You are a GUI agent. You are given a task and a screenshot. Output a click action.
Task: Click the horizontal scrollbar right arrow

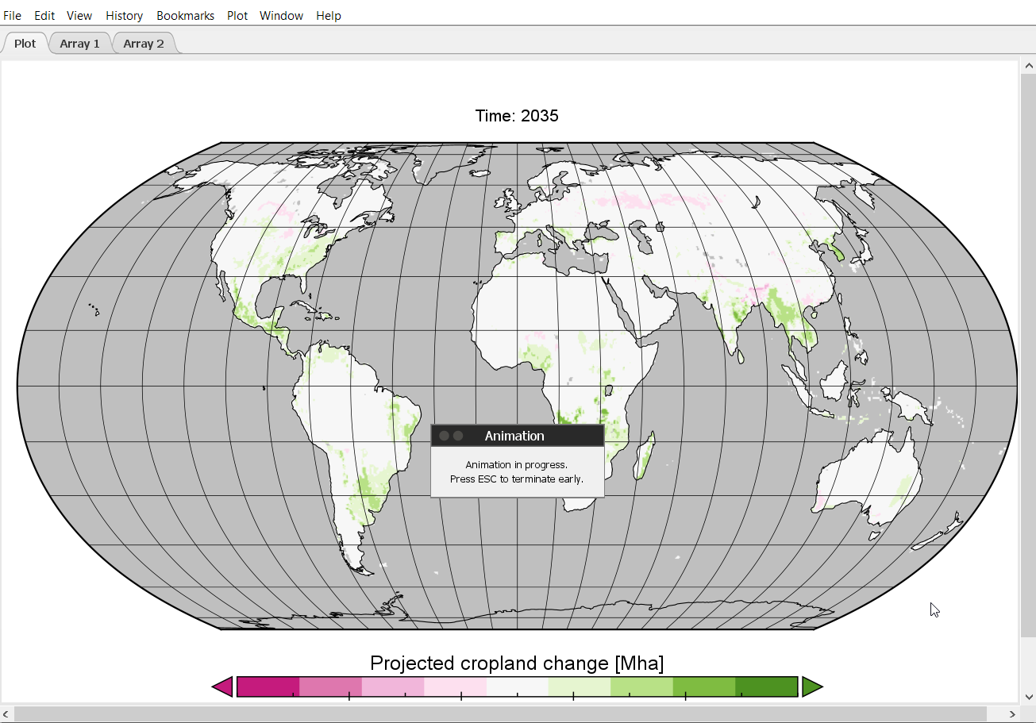(x=1011, y=714)
